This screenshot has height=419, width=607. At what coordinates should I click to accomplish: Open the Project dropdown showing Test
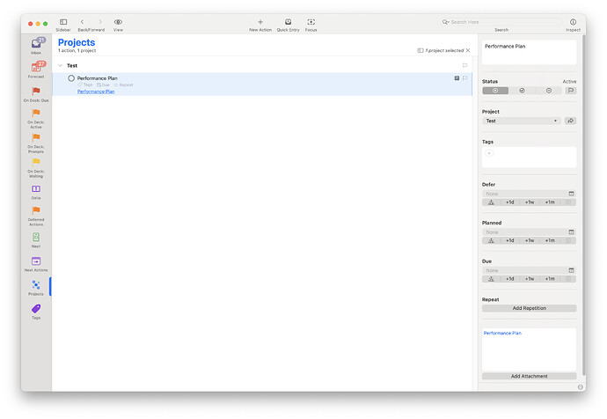(x=522, y=121)
